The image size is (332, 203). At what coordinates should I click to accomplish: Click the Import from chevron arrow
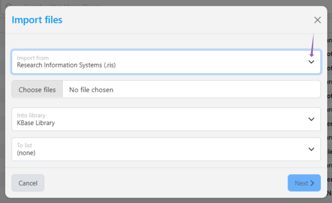click(311, 62)
